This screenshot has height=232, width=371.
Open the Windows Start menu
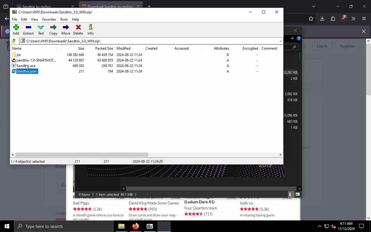(x=7, y=226)
